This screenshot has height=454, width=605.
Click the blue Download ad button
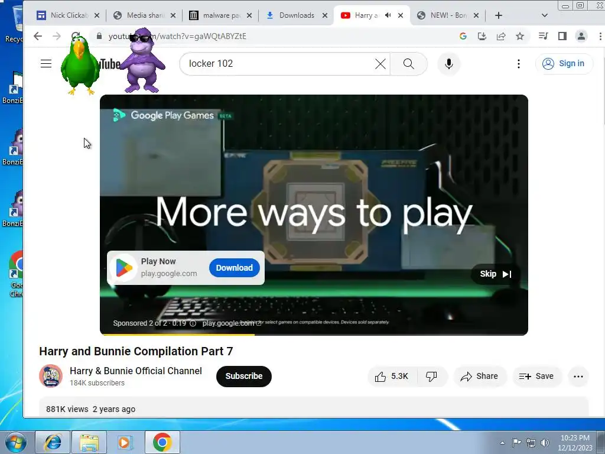[234, 268]
